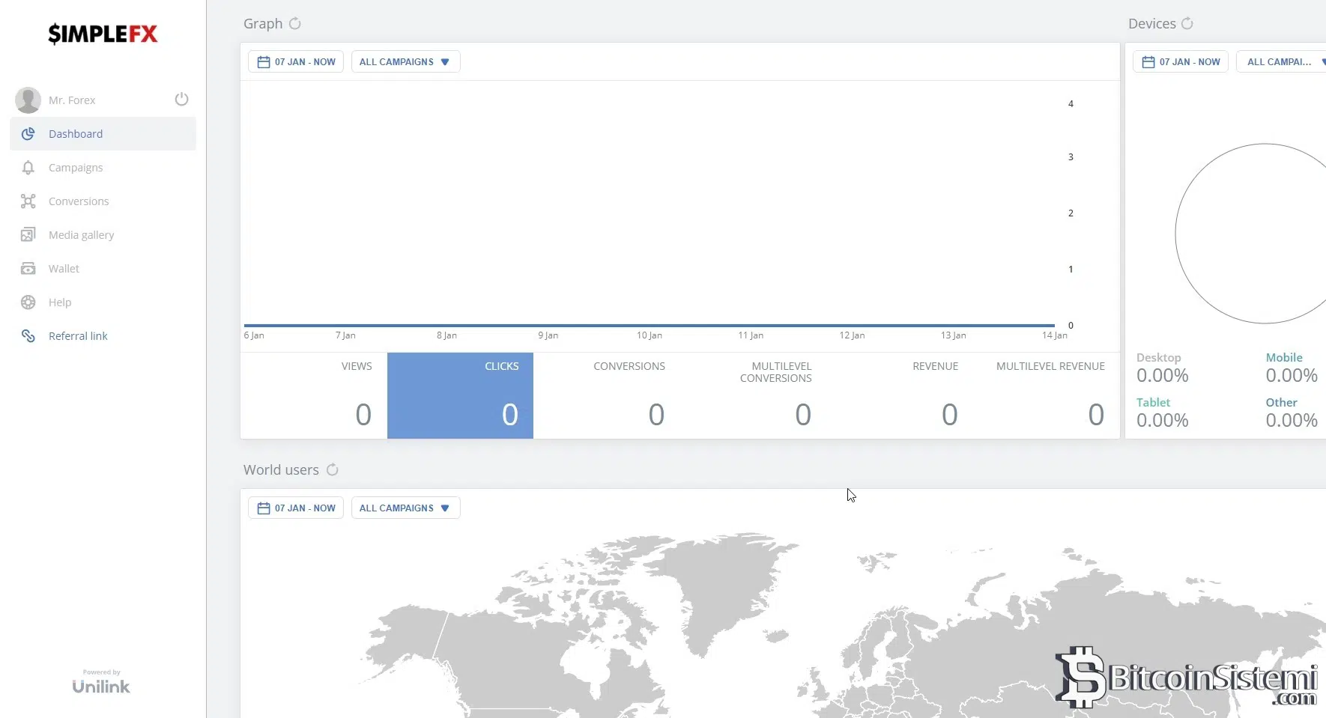Viewport: 1326px width, 718px height.
Task: Open the Devices All Campaigns dropdown
Action: (x=1283, y=62)
